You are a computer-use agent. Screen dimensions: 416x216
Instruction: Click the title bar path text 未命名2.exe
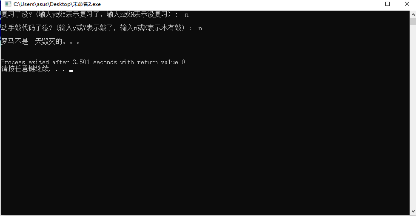(57, 4)
